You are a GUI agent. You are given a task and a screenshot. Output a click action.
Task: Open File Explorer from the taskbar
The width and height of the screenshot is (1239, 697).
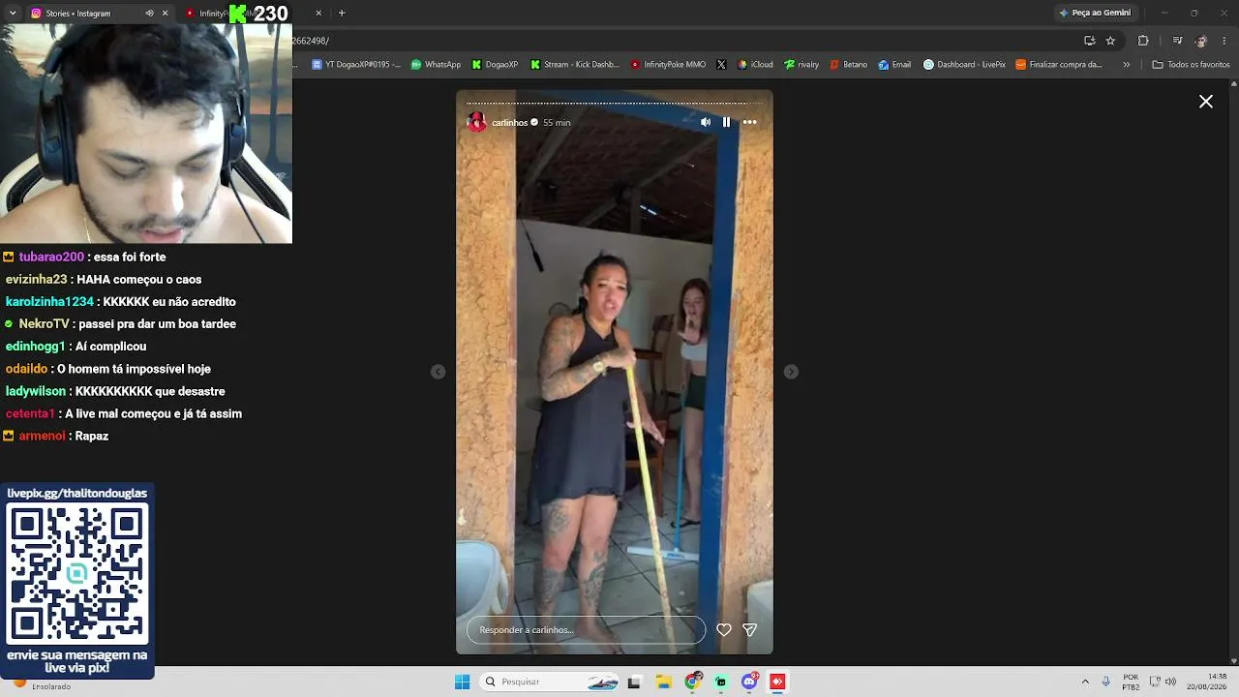[664, 682]
